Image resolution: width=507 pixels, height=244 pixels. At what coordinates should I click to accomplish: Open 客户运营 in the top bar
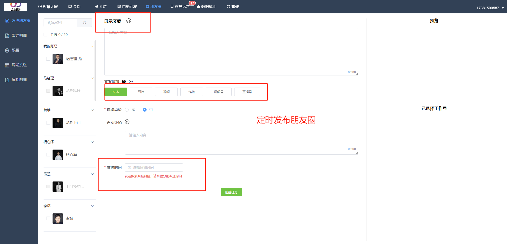(x=180, y=7)
